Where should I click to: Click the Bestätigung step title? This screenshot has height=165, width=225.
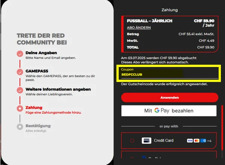point(38,126)
